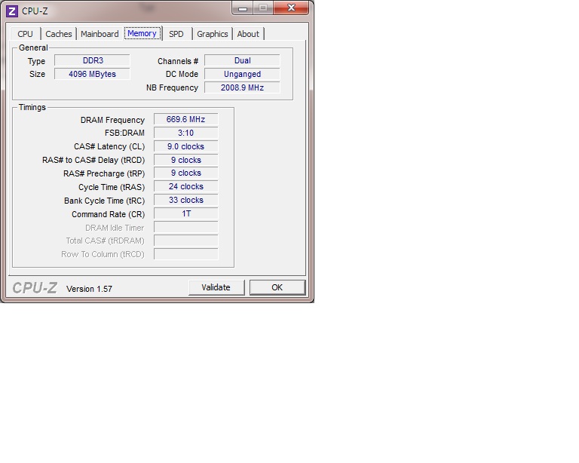The width and height of the screenshot is (579, 463).
Task: Click the empty Total CAS# (tRDRAM) field
Action: click(185, 241)
